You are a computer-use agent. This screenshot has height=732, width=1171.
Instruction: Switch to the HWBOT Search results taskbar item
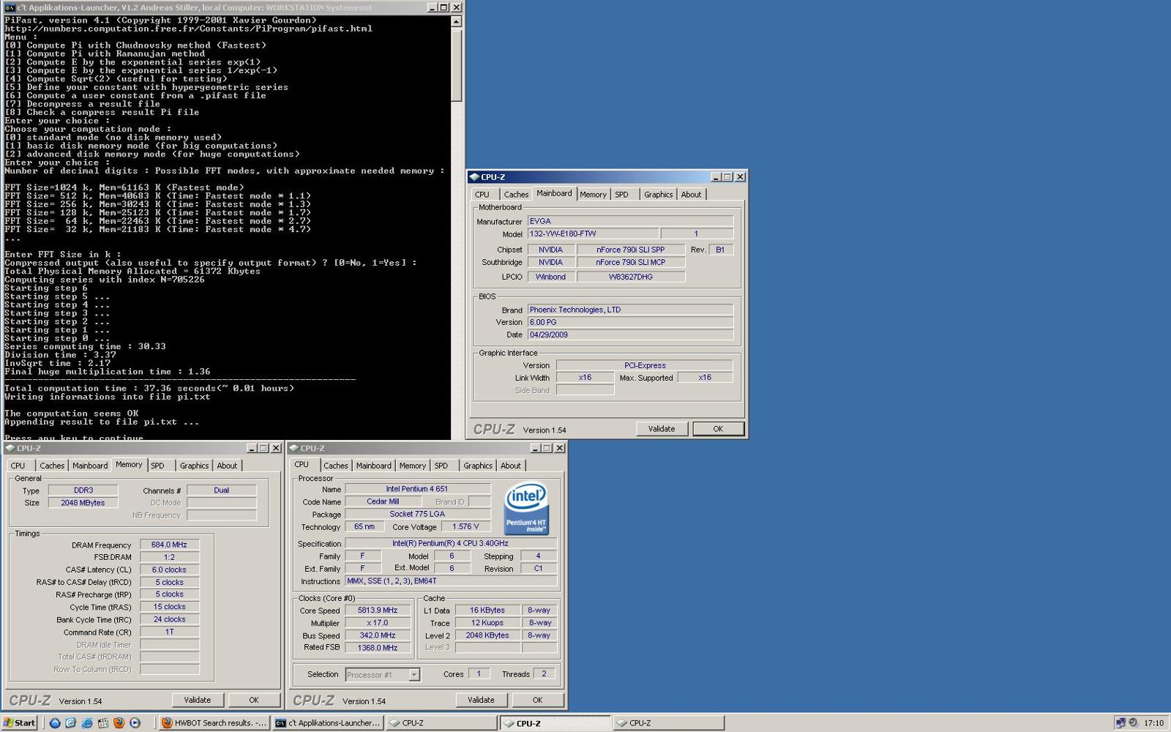point(214,722)
